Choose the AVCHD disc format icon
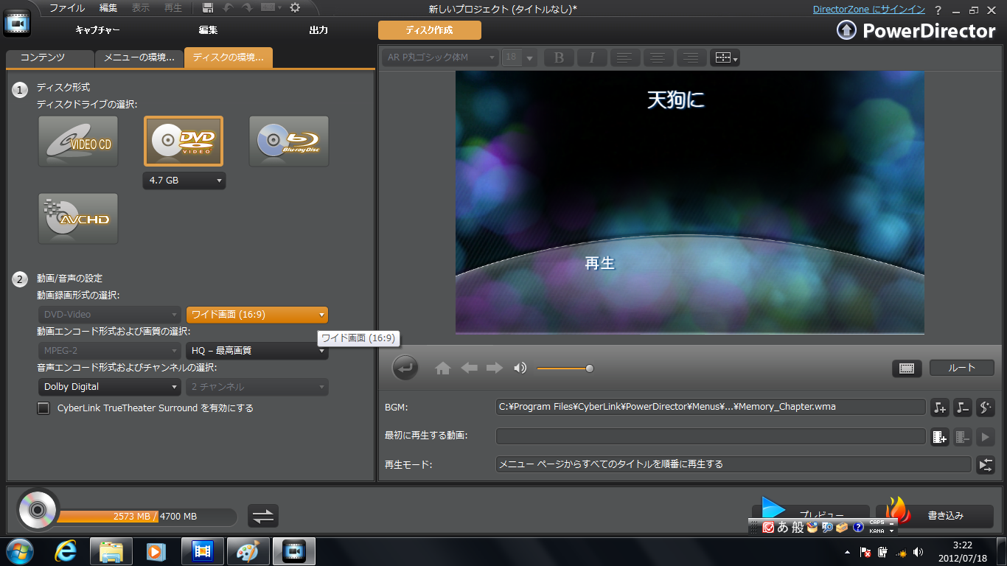Image resolution: width=1007 pixels, height=566 pixels. pyautogui.click(x=78, y=218)
